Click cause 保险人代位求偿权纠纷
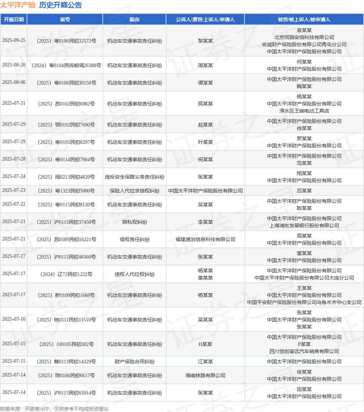Image resolution: width=364 pixels, height=412 pixels. (134, 191)
